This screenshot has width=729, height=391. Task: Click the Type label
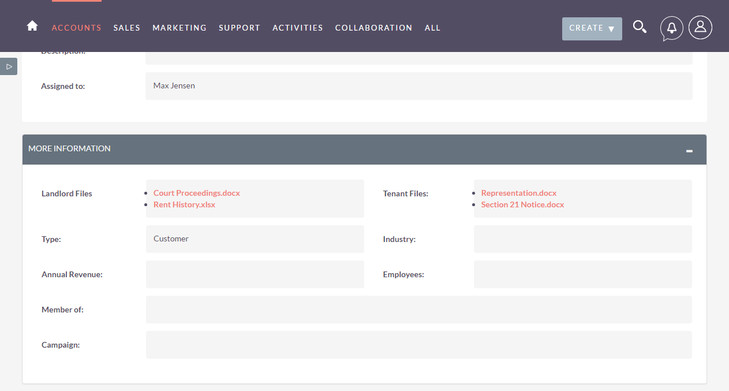pyautogui.click(x=51, y=239)
